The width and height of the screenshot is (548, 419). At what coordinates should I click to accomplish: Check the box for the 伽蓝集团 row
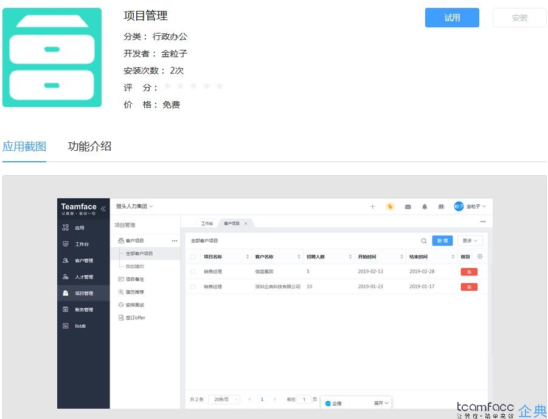(x=193, y=271)
